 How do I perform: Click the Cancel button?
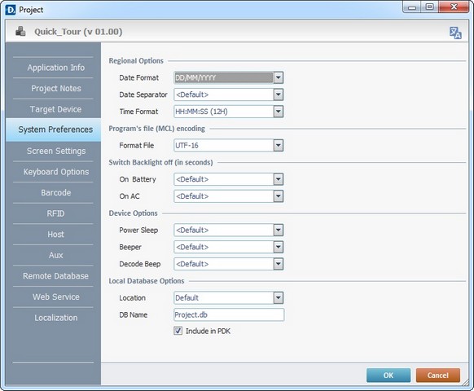438,376
